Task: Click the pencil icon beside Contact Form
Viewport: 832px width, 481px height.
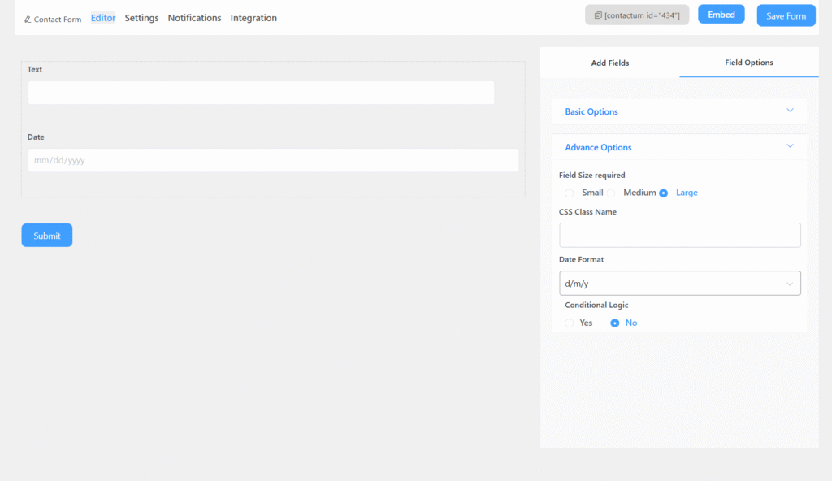Action: pyautogui.click(x=28, y=19)
